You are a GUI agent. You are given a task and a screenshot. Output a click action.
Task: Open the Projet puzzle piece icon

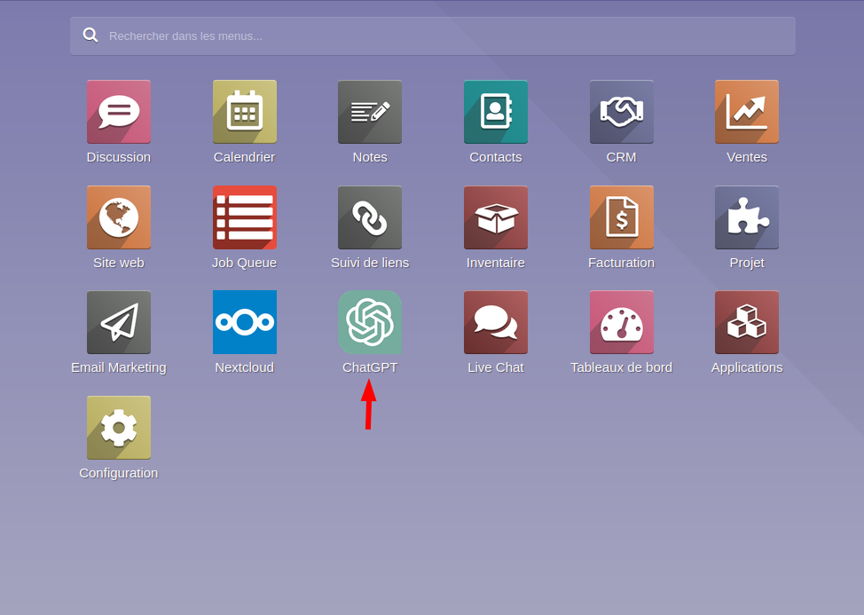[747, 217]
